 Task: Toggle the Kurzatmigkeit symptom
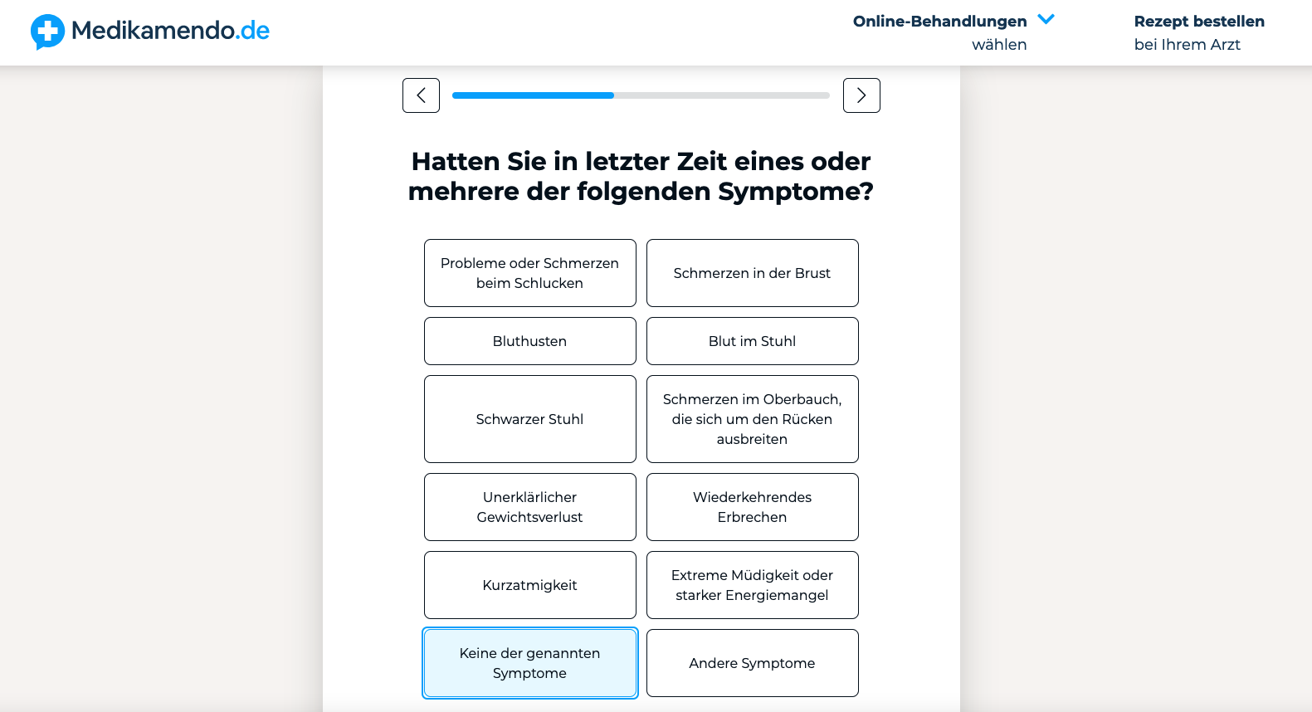pyautogui.click(x=529, y=585)
